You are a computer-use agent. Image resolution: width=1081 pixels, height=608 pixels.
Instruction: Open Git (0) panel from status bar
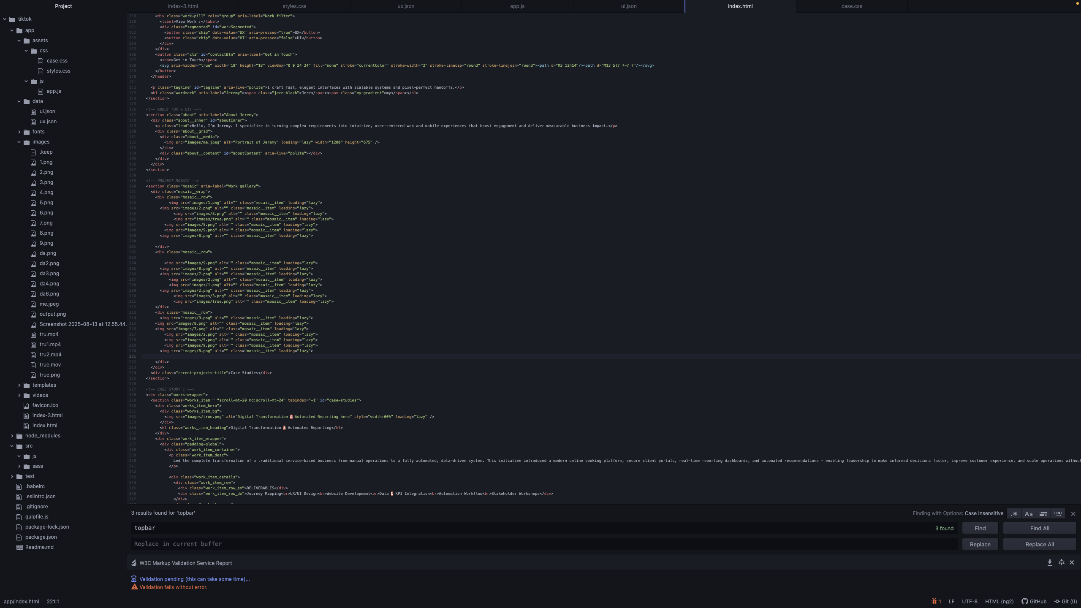coord(1065,602)
